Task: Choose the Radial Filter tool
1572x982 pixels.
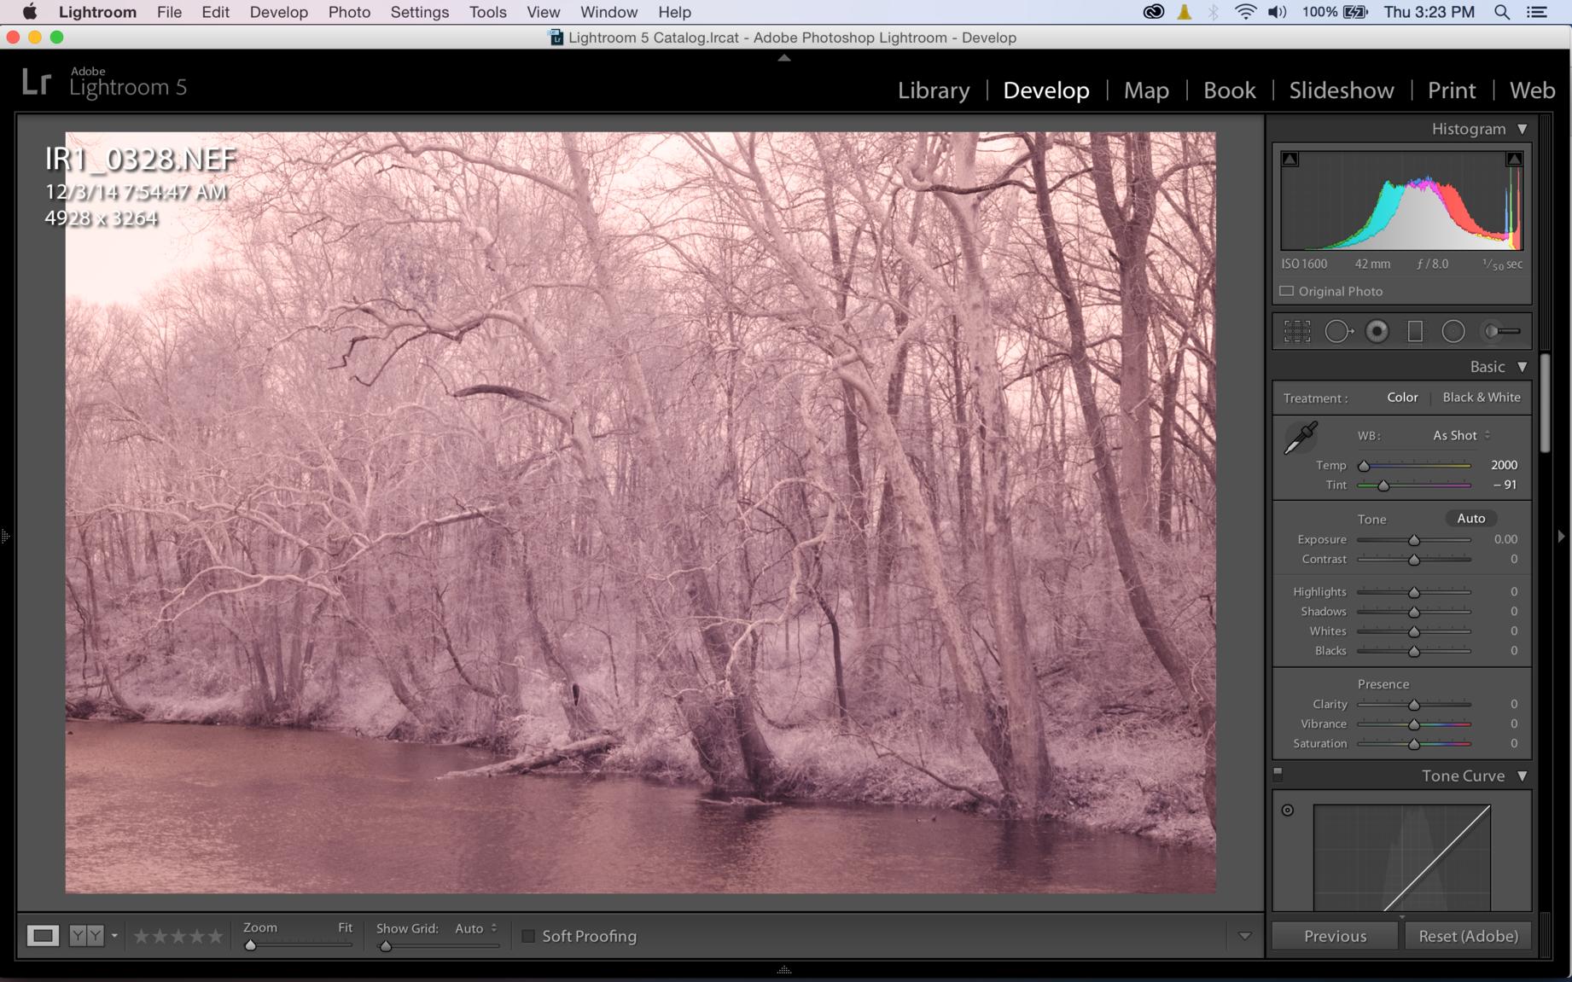Action: 1453,331
